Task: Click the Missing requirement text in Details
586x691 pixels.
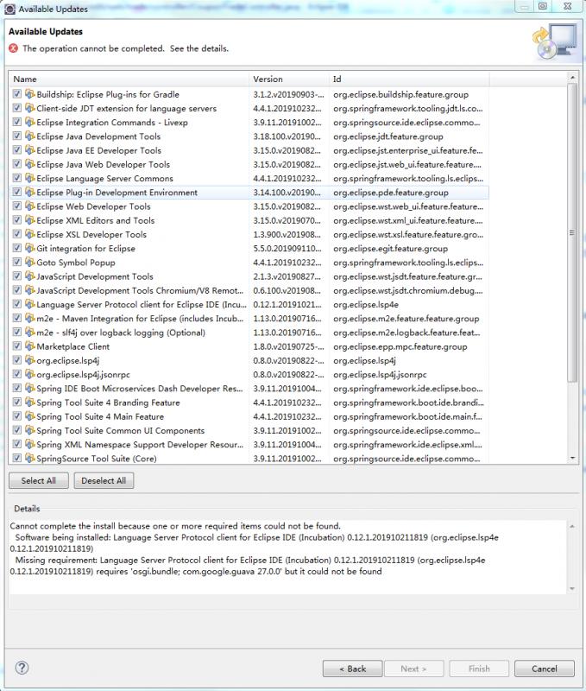Action: coord(249,566)
